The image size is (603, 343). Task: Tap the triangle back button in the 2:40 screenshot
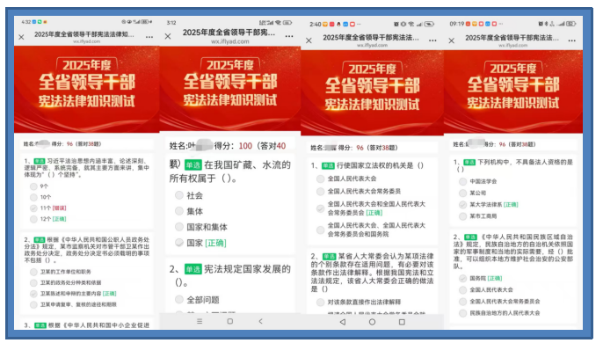[342, 322]
